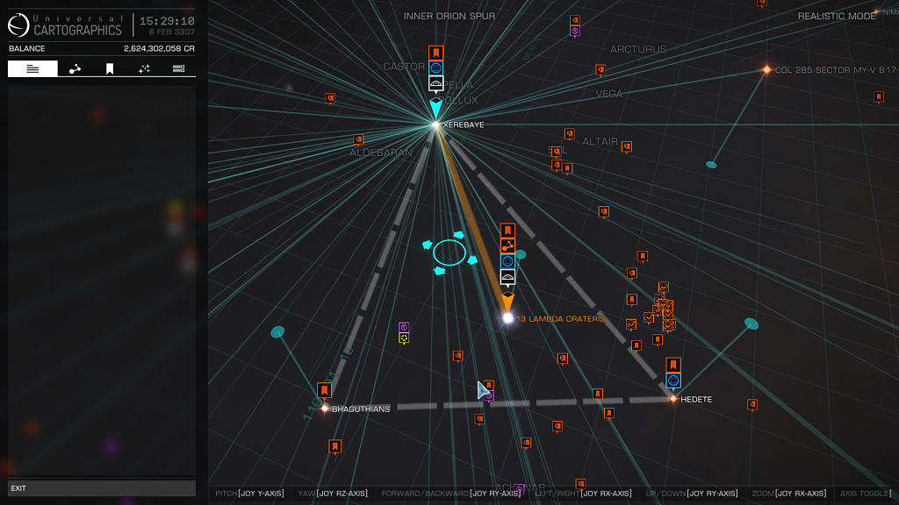Select the Bhaguthians star point
This screenshot has height=505, width=899.
click(325, 409)
